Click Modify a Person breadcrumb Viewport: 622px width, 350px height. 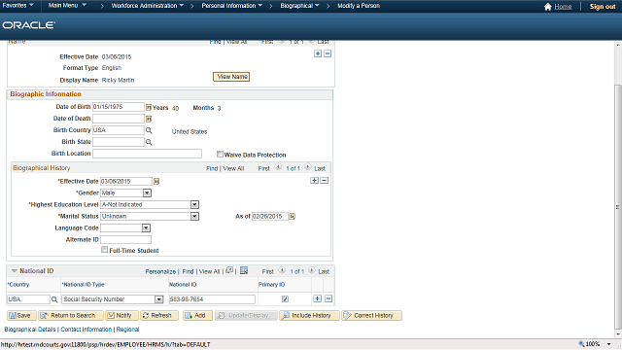(x=359, y=6)
